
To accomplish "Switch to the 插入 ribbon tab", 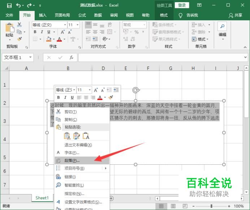I will pos(43,15).
